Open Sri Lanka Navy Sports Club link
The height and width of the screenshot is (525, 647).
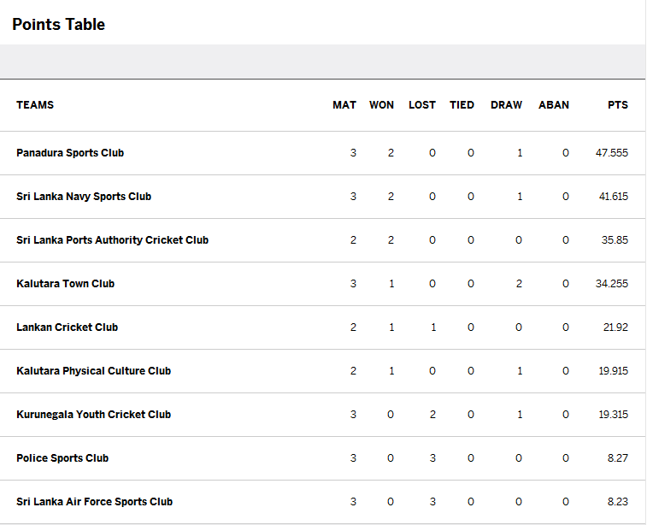pyautogui.click(x=84, y=197)
